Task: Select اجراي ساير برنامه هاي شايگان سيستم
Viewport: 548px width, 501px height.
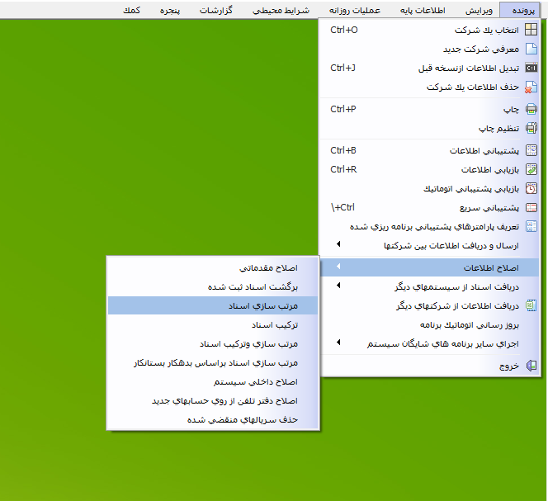Action: 429,343
